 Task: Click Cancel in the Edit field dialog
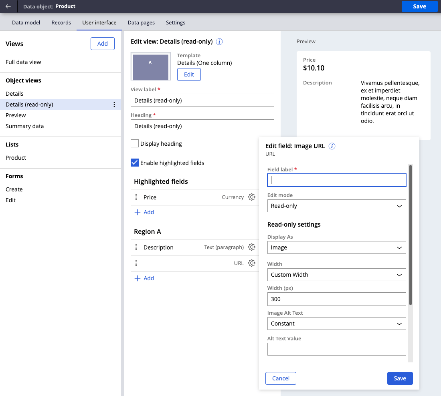[x=281, y=378]
